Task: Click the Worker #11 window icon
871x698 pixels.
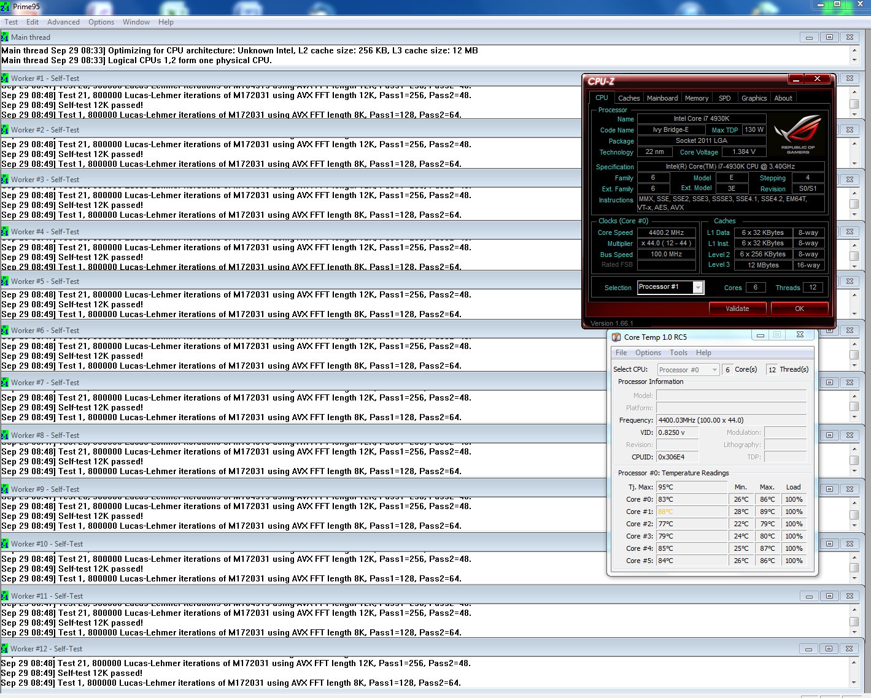Action: pyautogui.click(x=5, y=596)
